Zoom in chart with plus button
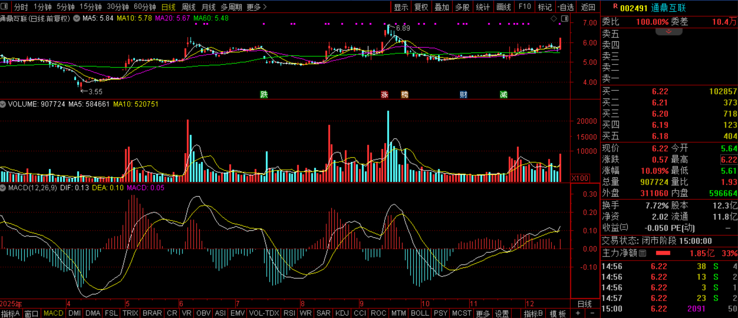This screenshot has width=738, height=318. 578,313
